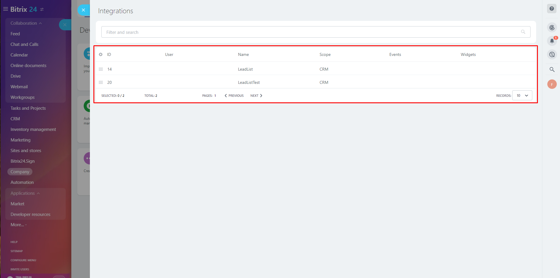Click the orange F profile avatar
The height and width of the screenshot is (278, 560).
coord(552,84)
